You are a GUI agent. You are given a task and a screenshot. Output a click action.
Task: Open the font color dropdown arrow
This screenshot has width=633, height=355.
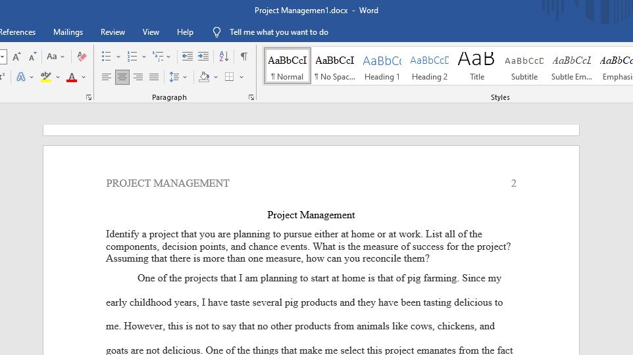[x=84, y=77]
